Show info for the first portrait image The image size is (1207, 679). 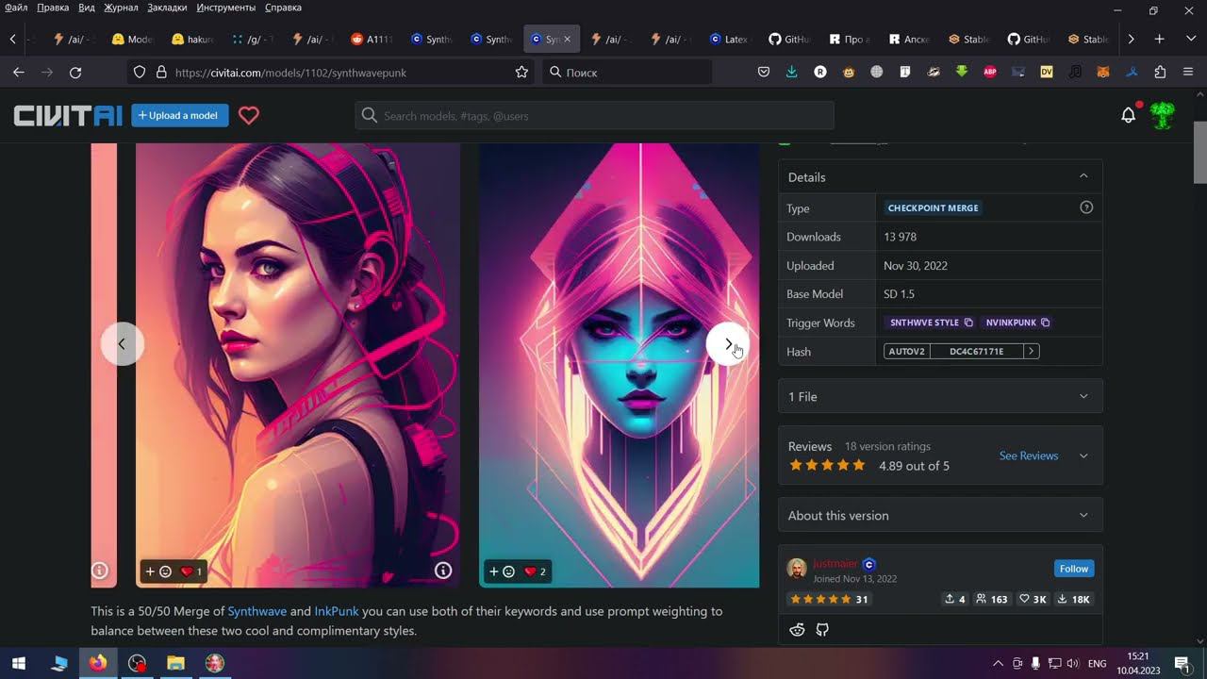443,571
